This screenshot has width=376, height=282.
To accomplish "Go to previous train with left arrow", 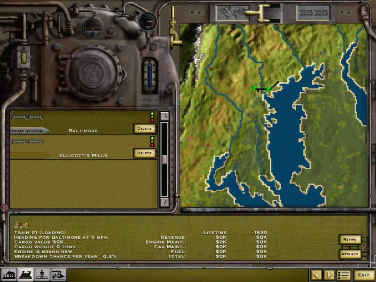I will (316, 275).
